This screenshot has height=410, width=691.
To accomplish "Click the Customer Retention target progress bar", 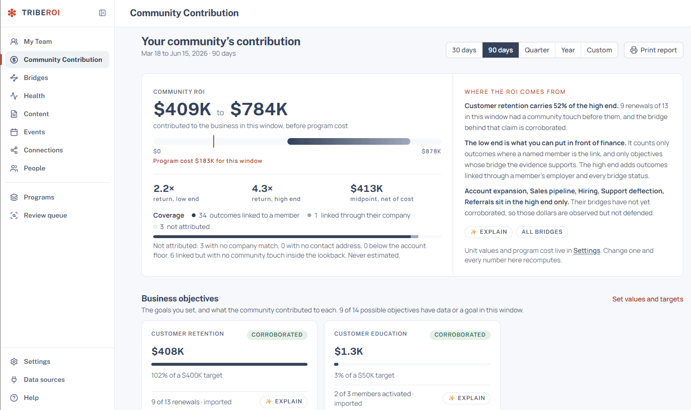I will (x=229, y=364).
